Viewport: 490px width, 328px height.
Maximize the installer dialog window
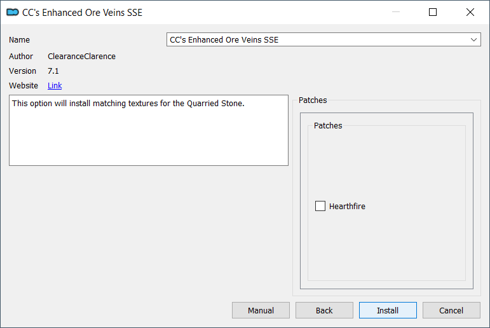(433, 12)
